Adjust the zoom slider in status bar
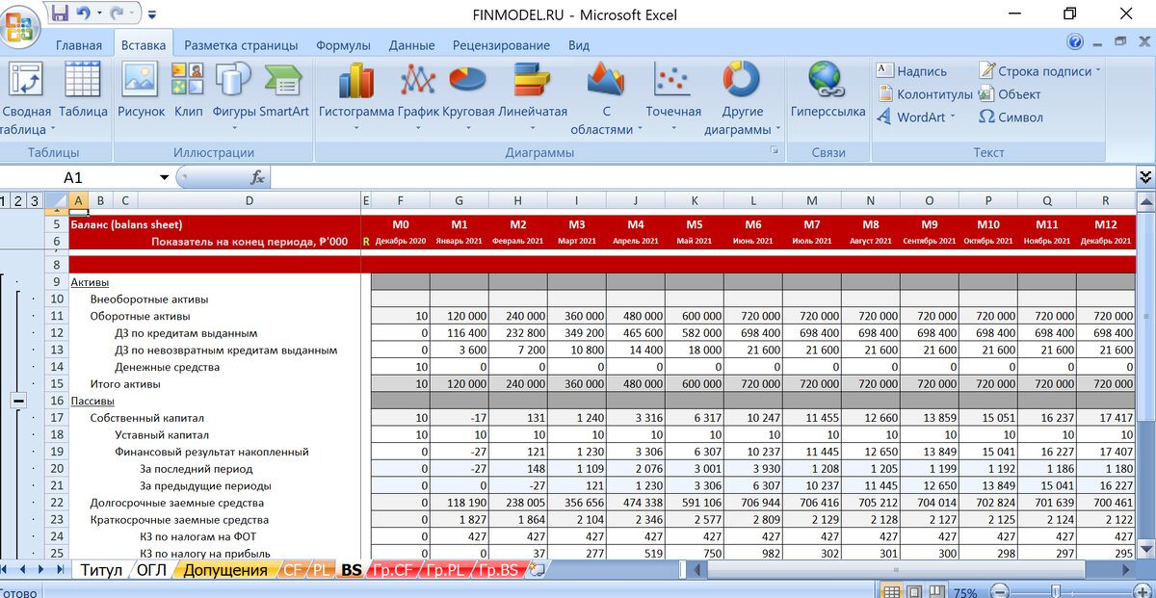Screen dimensions: 1156x598 [1057, 591]
